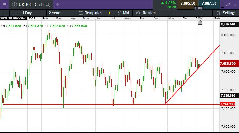Add a new chart tab with plus
Screen dimensions: 239x133
pyautogui.click(x=58, y=4)
